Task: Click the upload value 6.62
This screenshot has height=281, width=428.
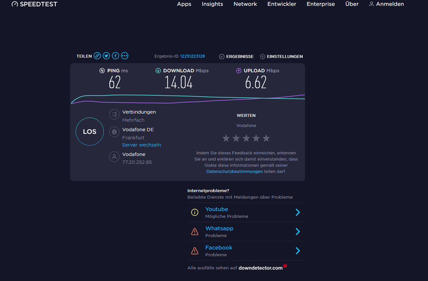Action: pyautogui.click(x=256, y=82)
